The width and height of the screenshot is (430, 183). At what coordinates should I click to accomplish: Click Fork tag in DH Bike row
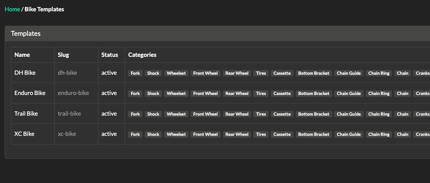[x=135, y=73]
